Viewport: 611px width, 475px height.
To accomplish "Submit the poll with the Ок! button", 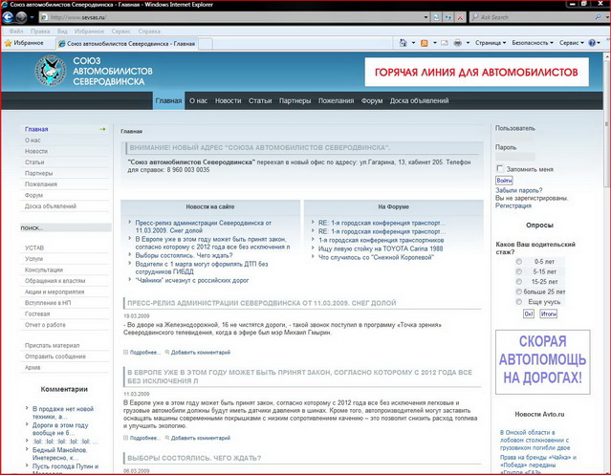I will click(x=529, y=313).
